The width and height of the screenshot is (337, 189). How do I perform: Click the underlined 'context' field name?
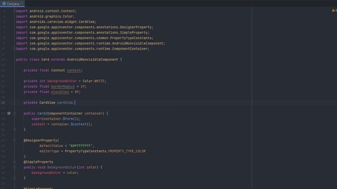tap(74, 70)
